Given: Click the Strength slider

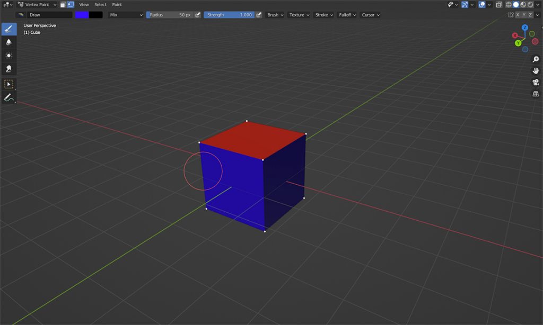Looking at the screenshot, I should point(229,15).
